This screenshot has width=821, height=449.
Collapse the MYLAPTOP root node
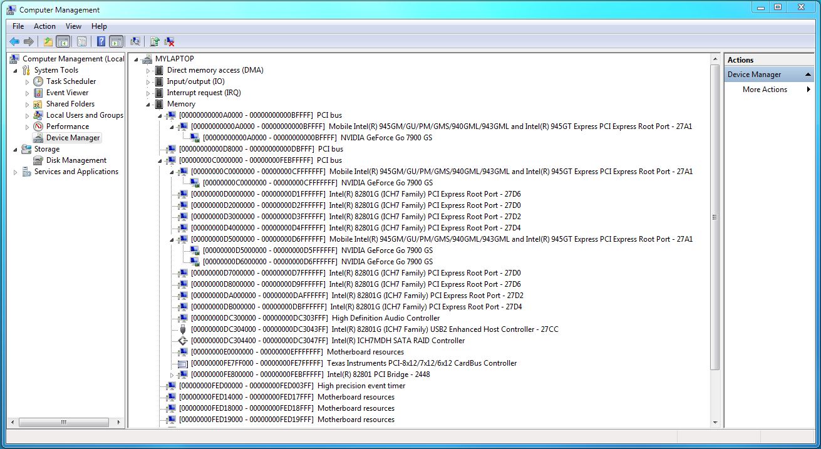[137, 59]
